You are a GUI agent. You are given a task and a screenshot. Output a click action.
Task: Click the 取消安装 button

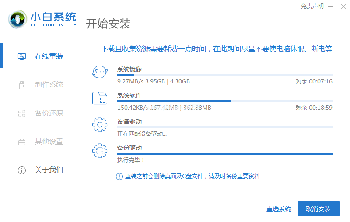coord(318,209)
